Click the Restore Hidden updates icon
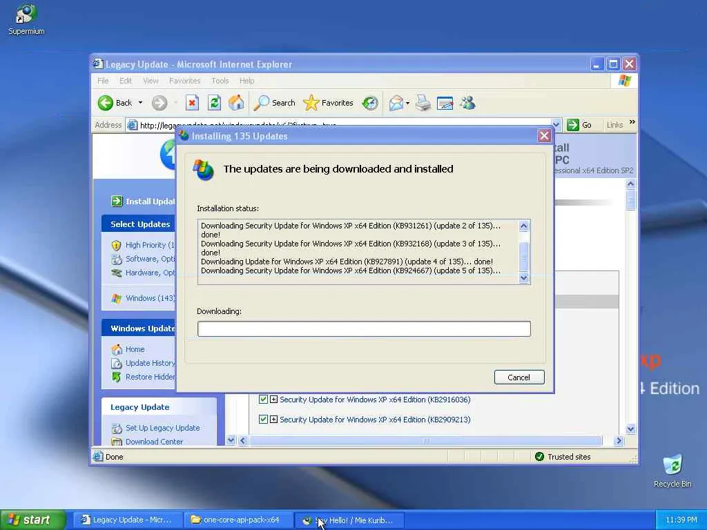Image resolution: width=707 pixels, height=530 pixels. [x=116, y=377]
